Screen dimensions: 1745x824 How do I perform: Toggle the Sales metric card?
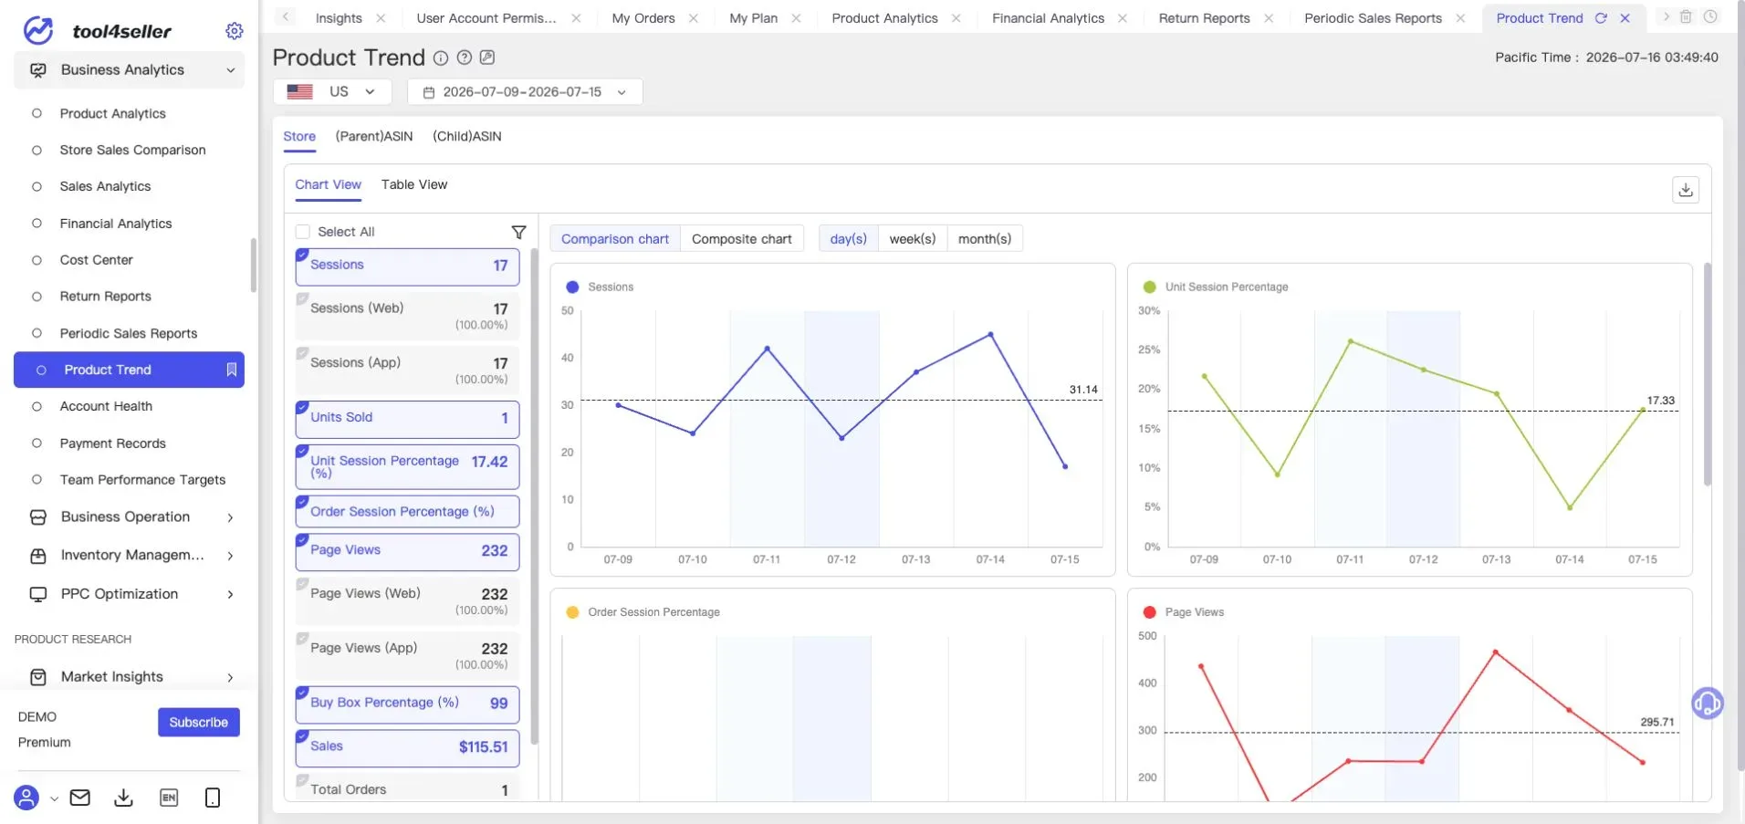click(407, 747)
